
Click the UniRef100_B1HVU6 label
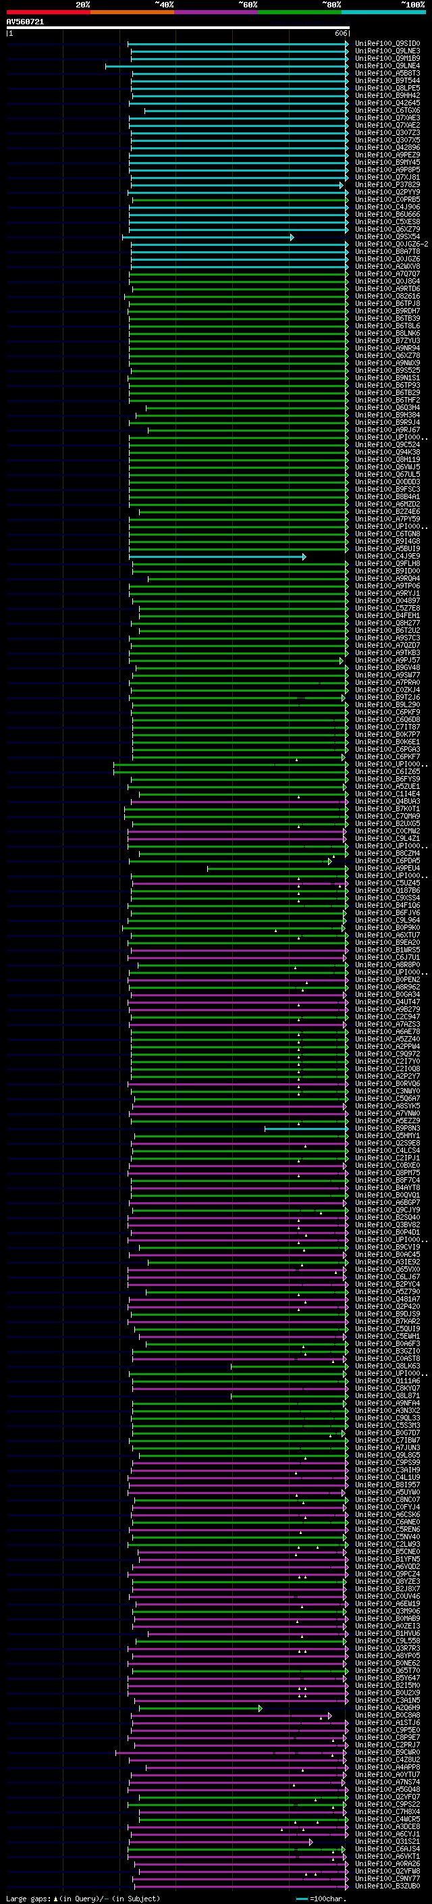click(x=387, y=1633)
